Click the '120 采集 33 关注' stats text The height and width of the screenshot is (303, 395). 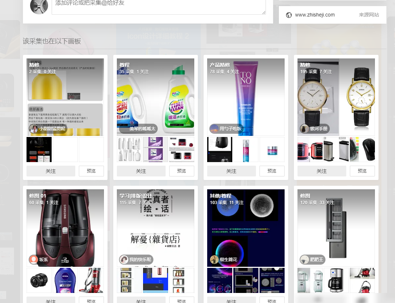click(317, 203)
